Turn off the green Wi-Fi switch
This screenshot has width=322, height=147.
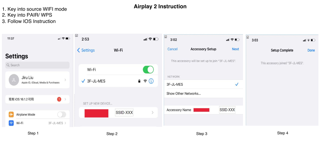(148, 70)
